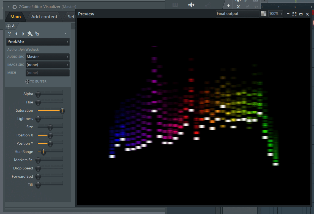This screenshot has height=214, width=314.
Task: Click the curve icon next to the crossfade icon
Action: coord(247,7)
